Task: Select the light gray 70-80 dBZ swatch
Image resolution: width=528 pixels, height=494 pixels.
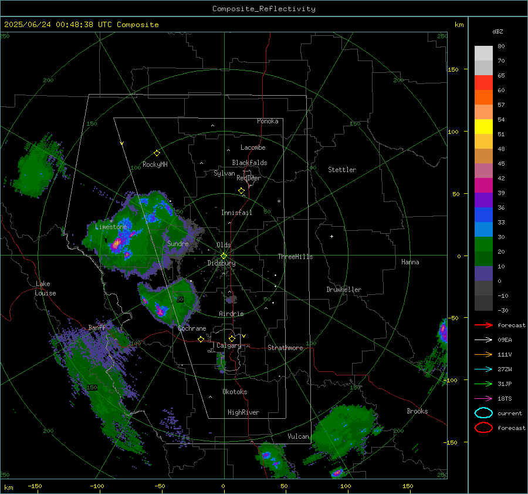Action: (x=483, y=53)
